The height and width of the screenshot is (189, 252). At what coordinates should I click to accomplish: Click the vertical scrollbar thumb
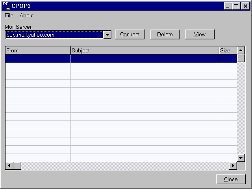[x=241, y=58]
